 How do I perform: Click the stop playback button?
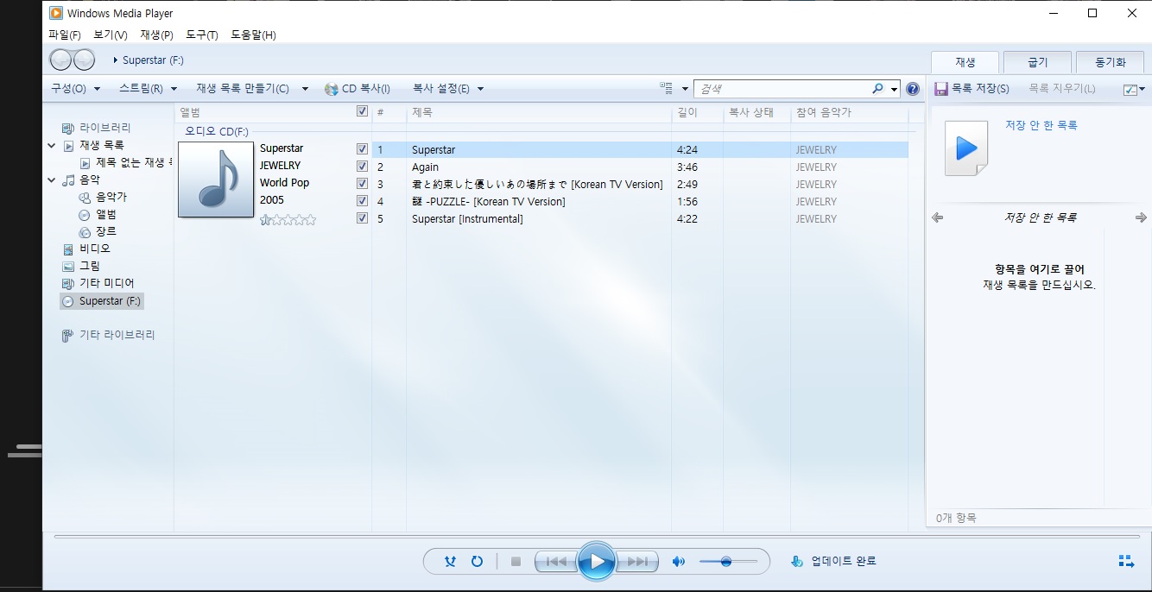(516, 561)
